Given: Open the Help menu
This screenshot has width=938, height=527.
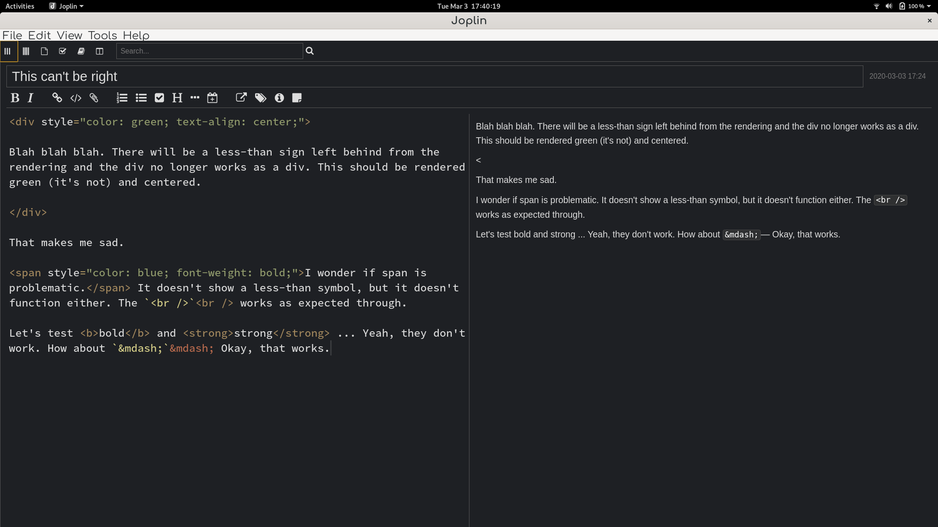Looking at the screenshot, I should [136, 35].
